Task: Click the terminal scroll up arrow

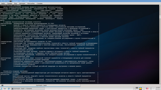Action: 160,5
